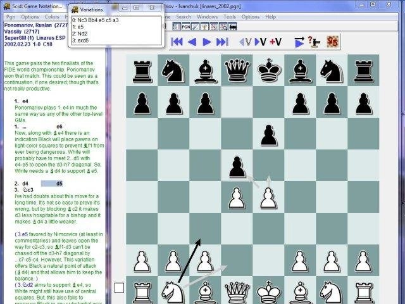Select variation 2: Nd2

point(116,34)
